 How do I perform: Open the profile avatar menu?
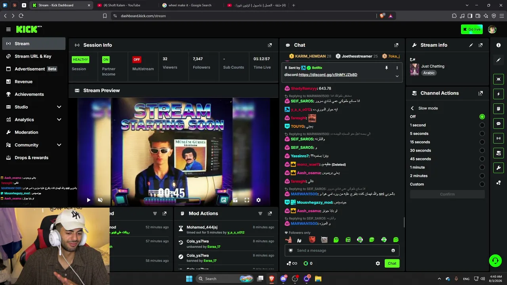point(492,29)
